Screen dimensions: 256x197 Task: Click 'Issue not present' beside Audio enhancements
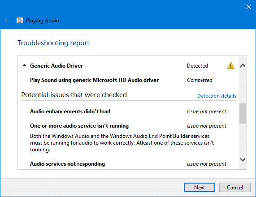coord(207,111)
